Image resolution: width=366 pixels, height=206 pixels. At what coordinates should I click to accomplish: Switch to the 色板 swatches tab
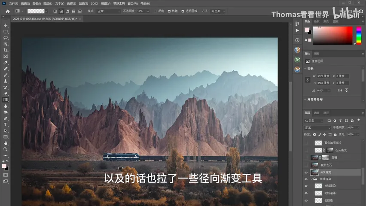317,21
